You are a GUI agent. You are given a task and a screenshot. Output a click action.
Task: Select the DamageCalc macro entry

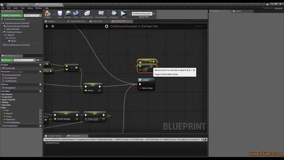[10, 88]
